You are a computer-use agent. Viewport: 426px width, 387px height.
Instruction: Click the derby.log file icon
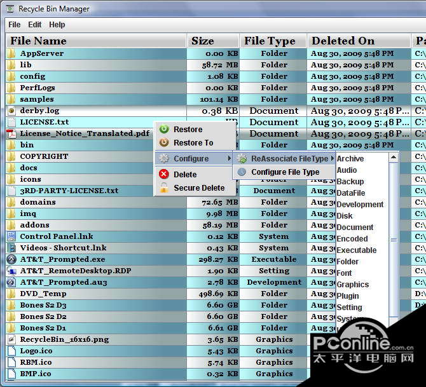pyautogui.click(x=11, y=111)
